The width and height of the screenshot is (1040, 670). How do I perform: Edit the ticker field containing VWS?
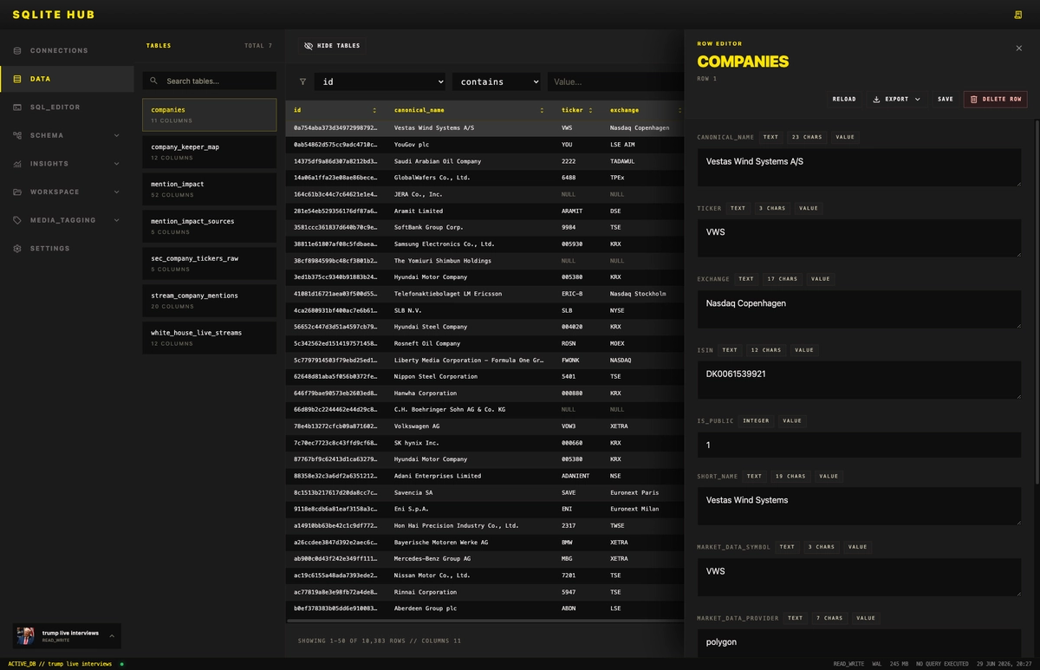point(859,238)
